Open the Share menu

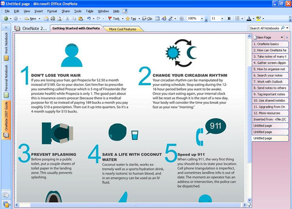pyautogui.click(x=66, y=11)
